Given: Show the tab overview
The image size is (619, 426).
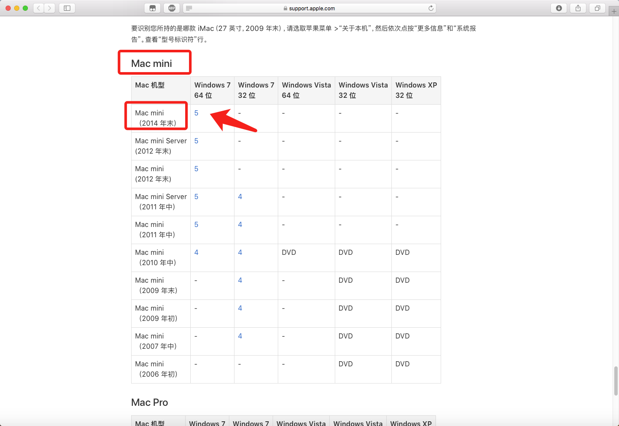Looking at the screenshot, I should tap(597, 8).
